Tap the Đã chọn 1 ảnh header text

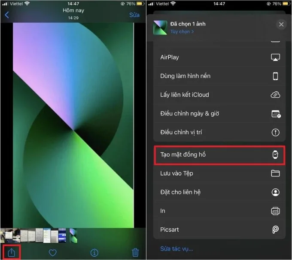coord(188,24)
